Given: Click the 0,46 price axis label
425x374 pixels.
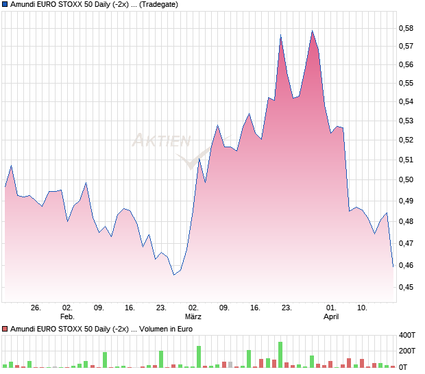Looking at the screenshot, I should pyautogui.click(x=406, y=265).
